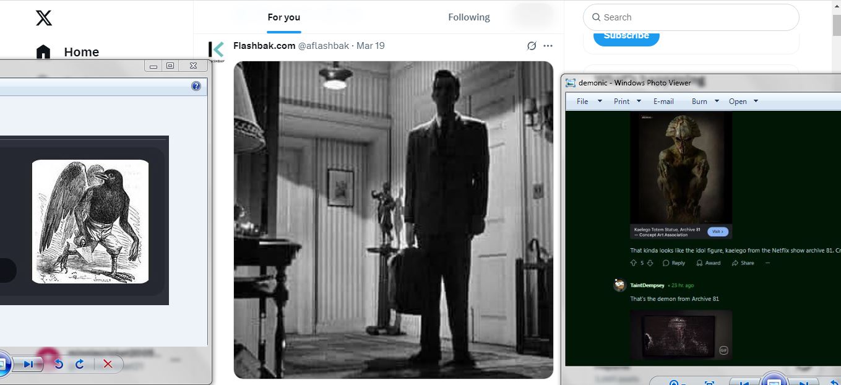Rotate counterclockwise in left Photo Viewer
The image size is (841, 385).
tap(59, 364)
